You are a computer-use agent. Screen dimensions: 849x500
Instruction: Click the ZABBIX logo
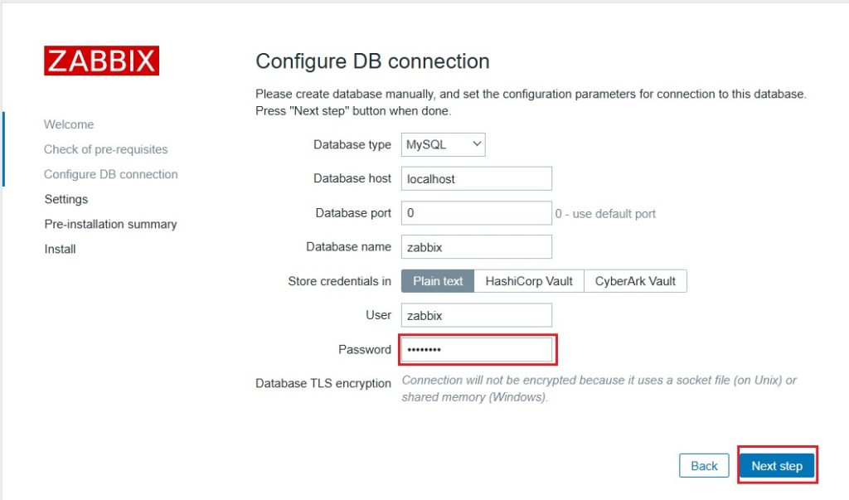tap(101, 61)
